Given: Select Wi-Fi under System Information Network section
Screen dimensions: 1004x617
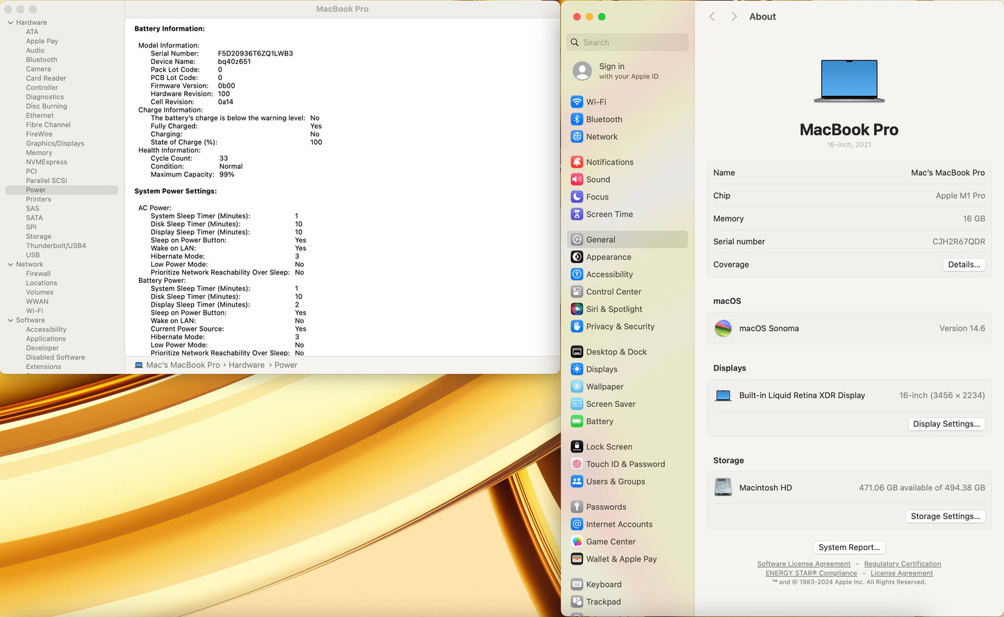Looking at the screenshot, I should (34, 311).
